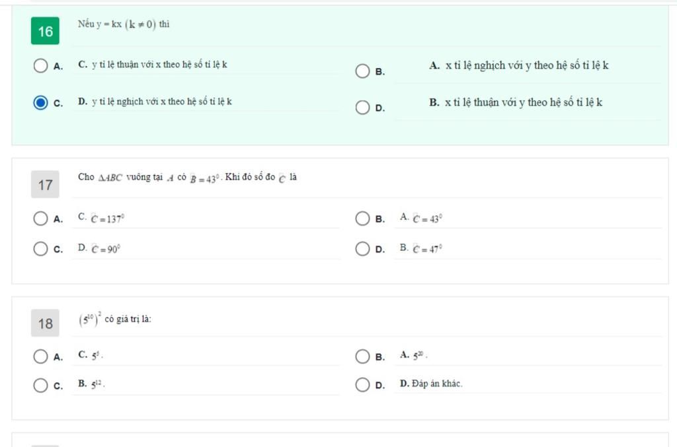Click the 'Nếu y = kx' question text
This screenshot has width=677, height=447.
point(124,25)
